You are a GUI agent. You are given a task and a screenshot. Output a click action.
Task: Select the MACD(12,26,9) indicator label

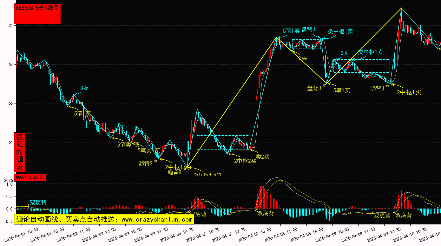(x=30, y=177)
